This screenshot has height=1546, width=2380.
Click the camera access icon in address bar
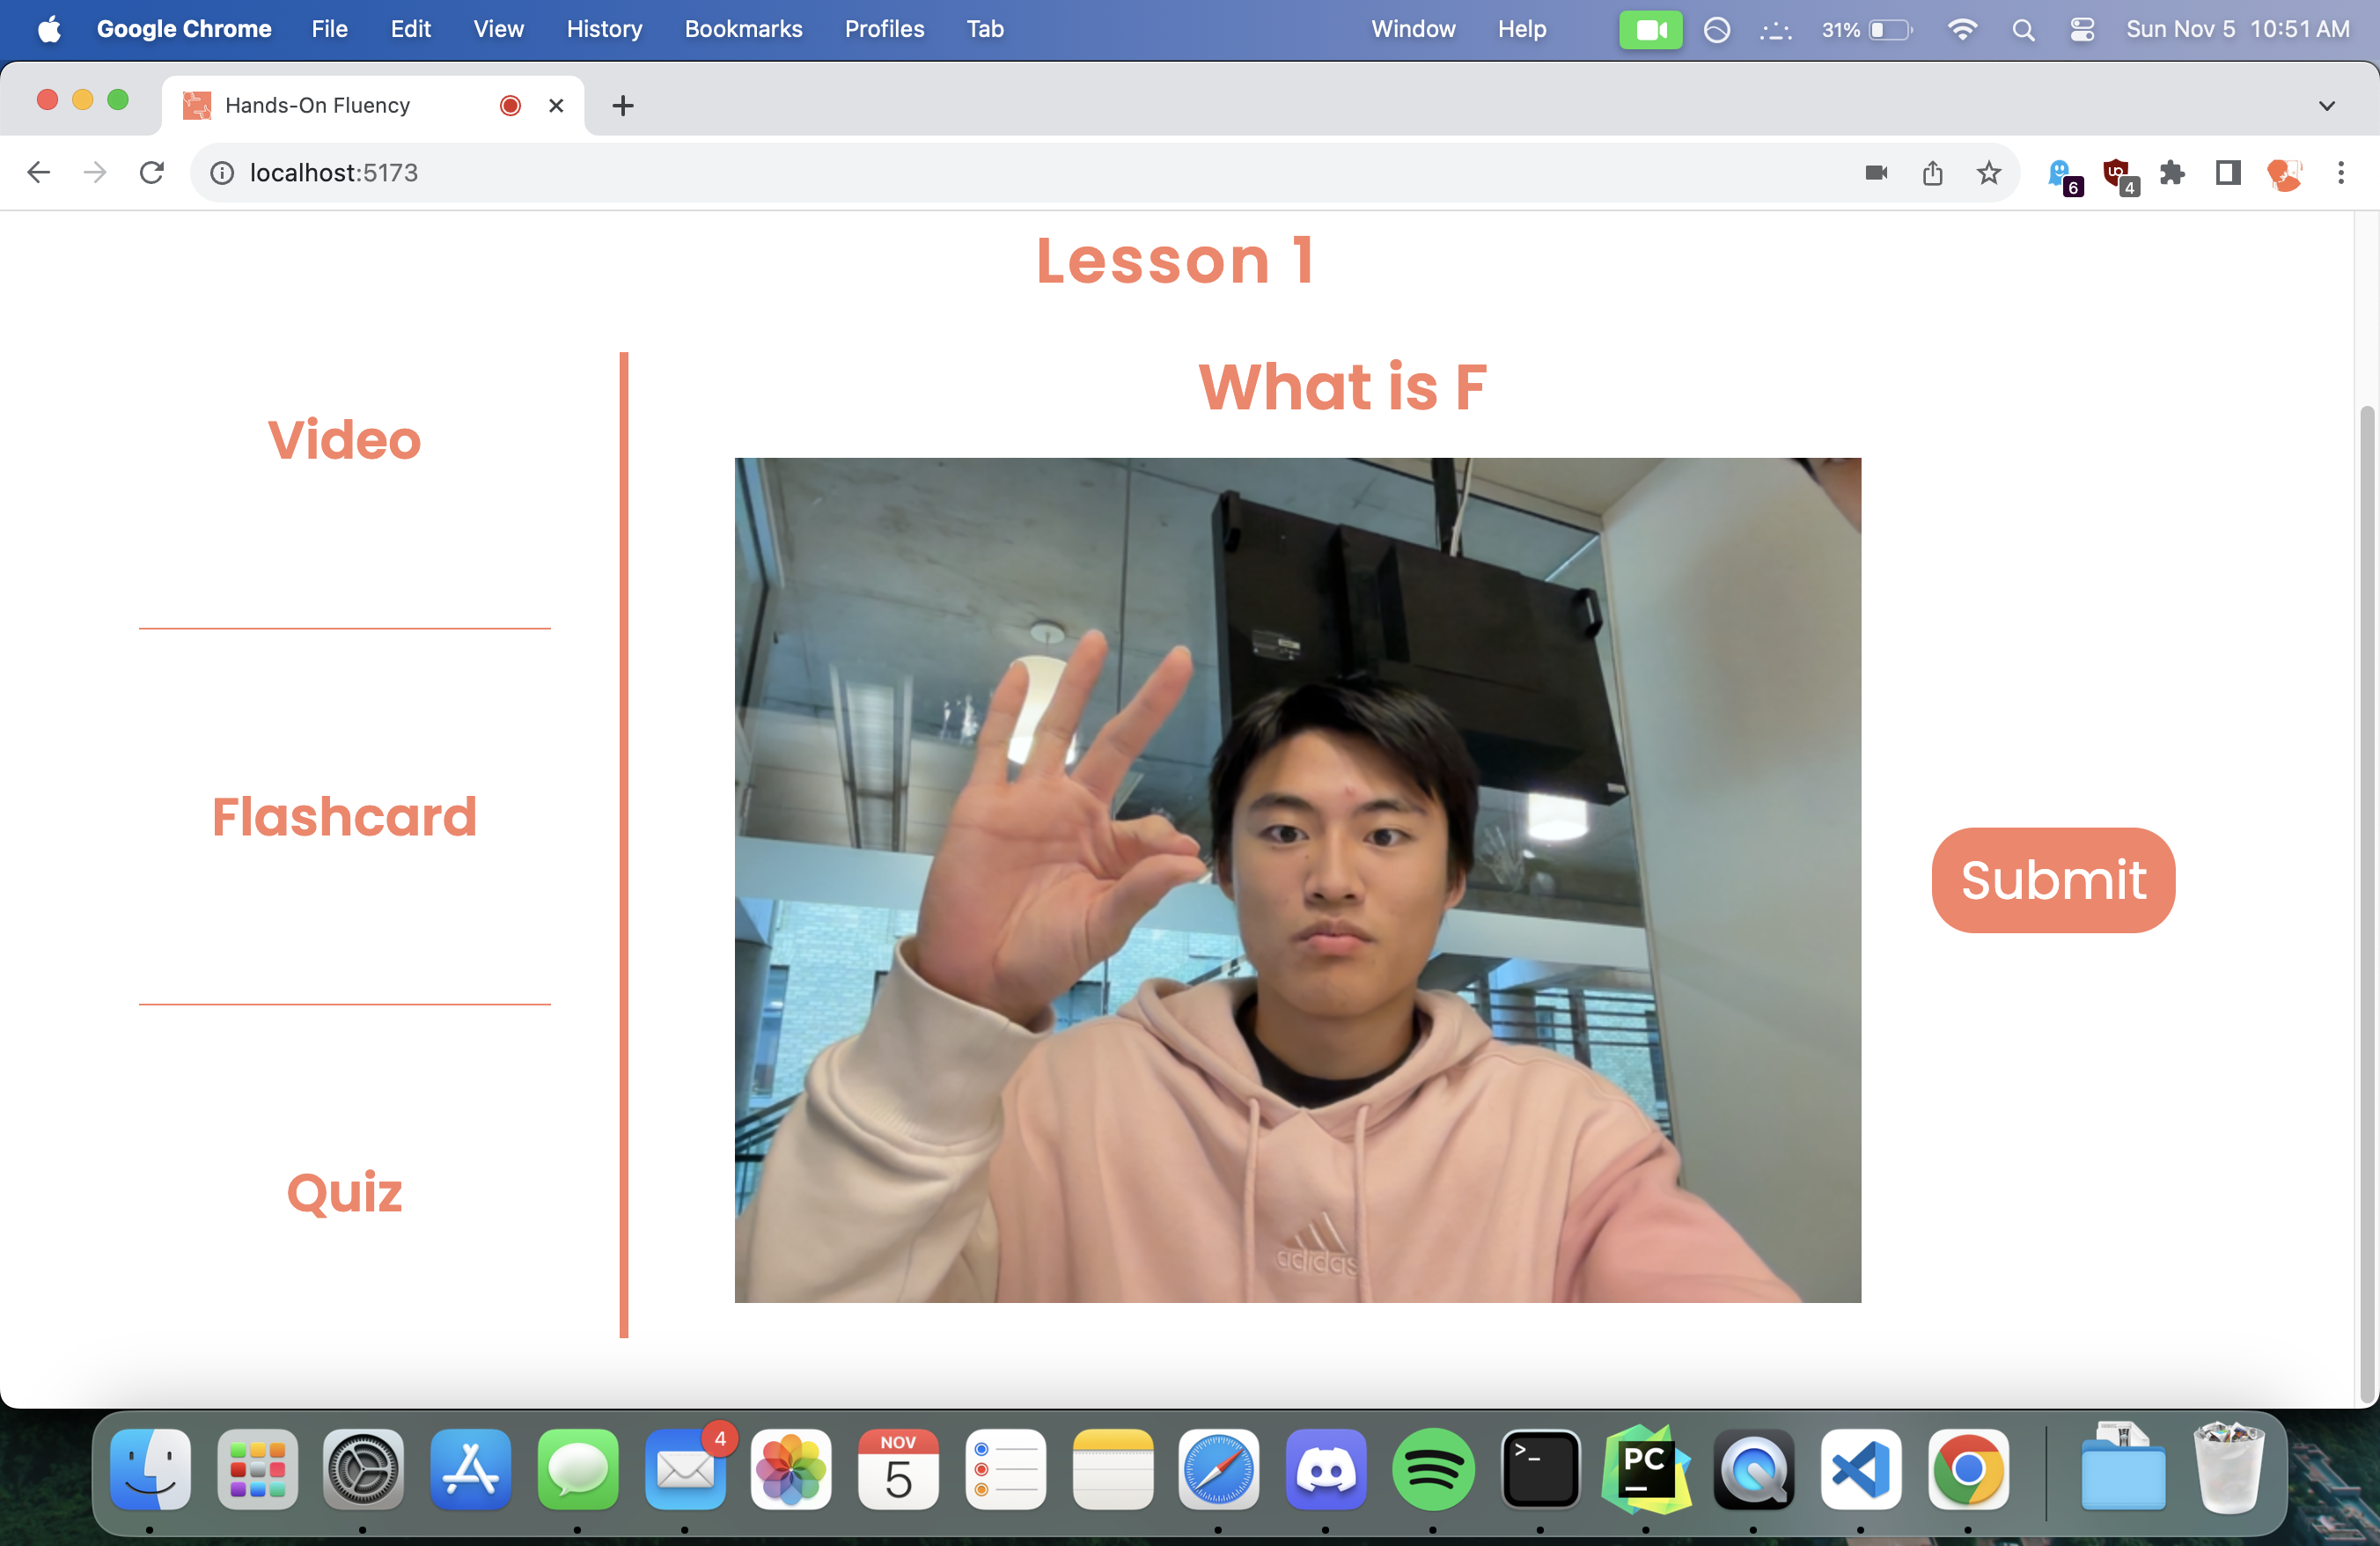pyautogui.click(x=1876, y=173)
